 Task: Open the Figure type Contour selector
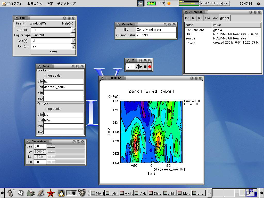tap(53, 35)
